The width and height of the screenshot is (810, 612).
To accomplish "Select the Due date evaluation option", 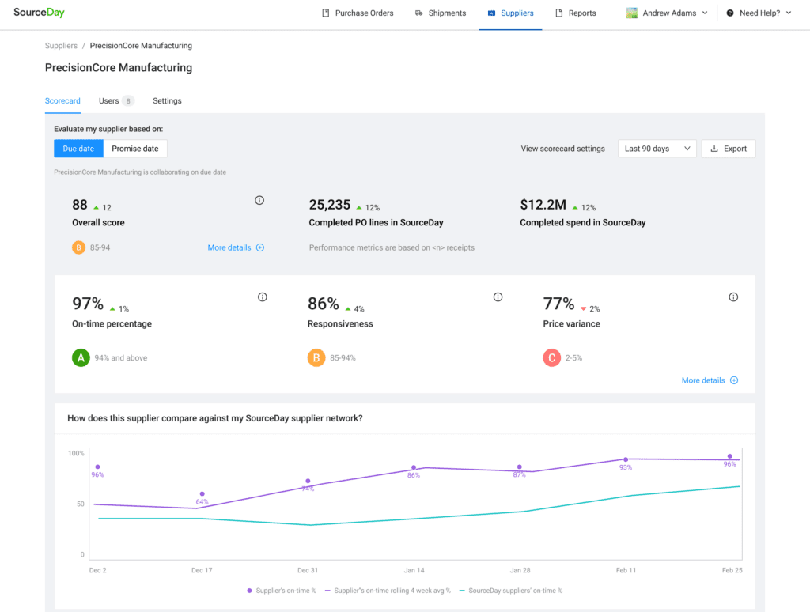I will click(78, 148).
